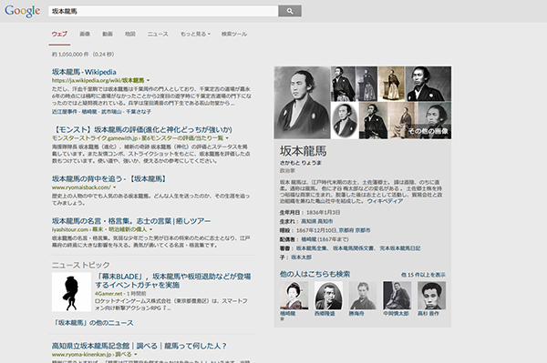Open the 勝海舟 related person thumbnail
Viewport: 547px width, 363px height.
(363, 296)
